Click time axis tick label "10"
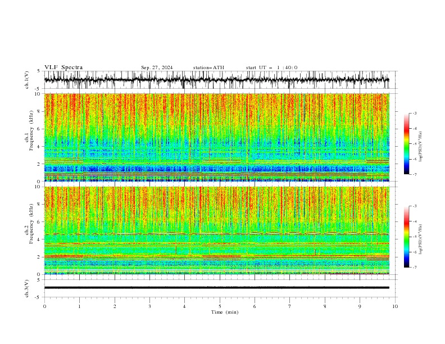445x344 pixels. [x=395, y=306]
